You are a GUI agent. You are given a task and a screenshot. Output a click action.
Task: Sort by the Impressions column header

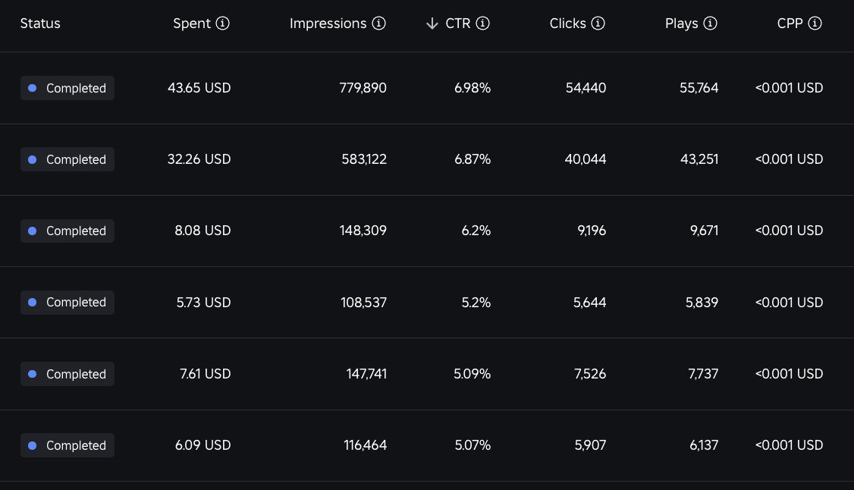tap(328, 24)
